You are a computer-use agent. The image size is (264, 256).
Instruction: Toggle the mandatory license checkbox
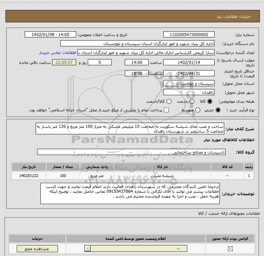[x=230, y=248]
